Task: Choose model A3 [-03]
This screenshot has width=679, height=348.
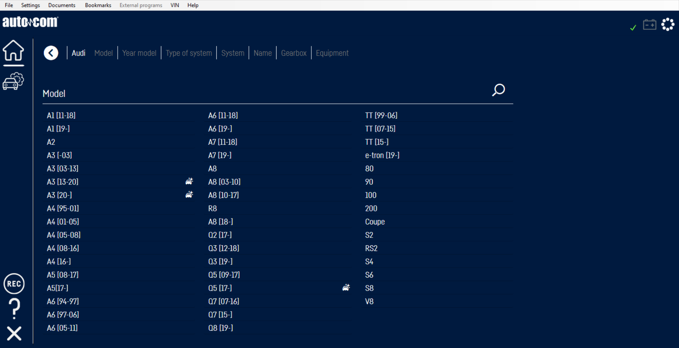Action: click(60, 155)
